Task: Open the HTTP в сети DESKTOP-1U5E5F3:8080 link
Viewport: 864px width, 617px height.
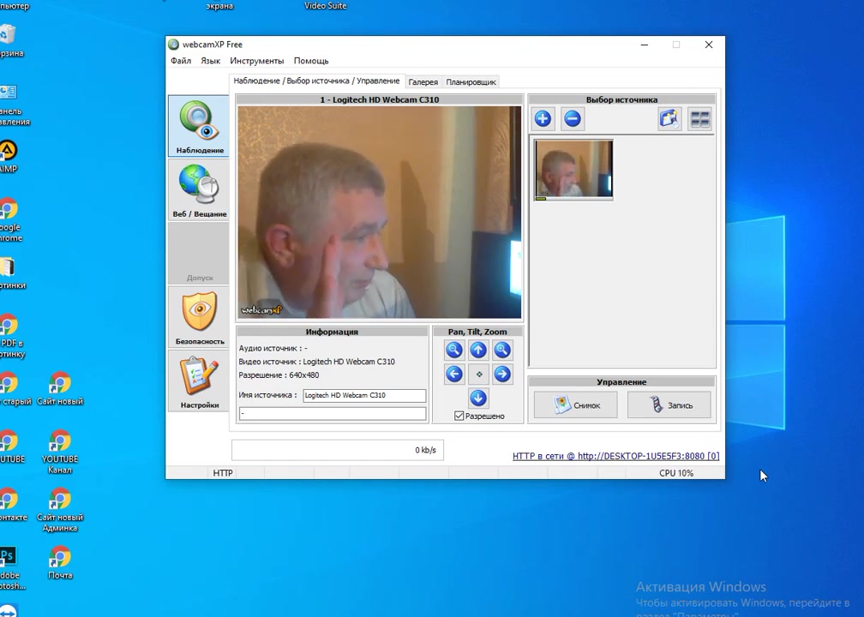Action: pyautogui.click(x=616, y=456)
